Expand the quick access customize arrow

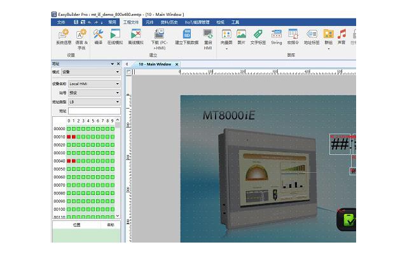pos(102,23)
